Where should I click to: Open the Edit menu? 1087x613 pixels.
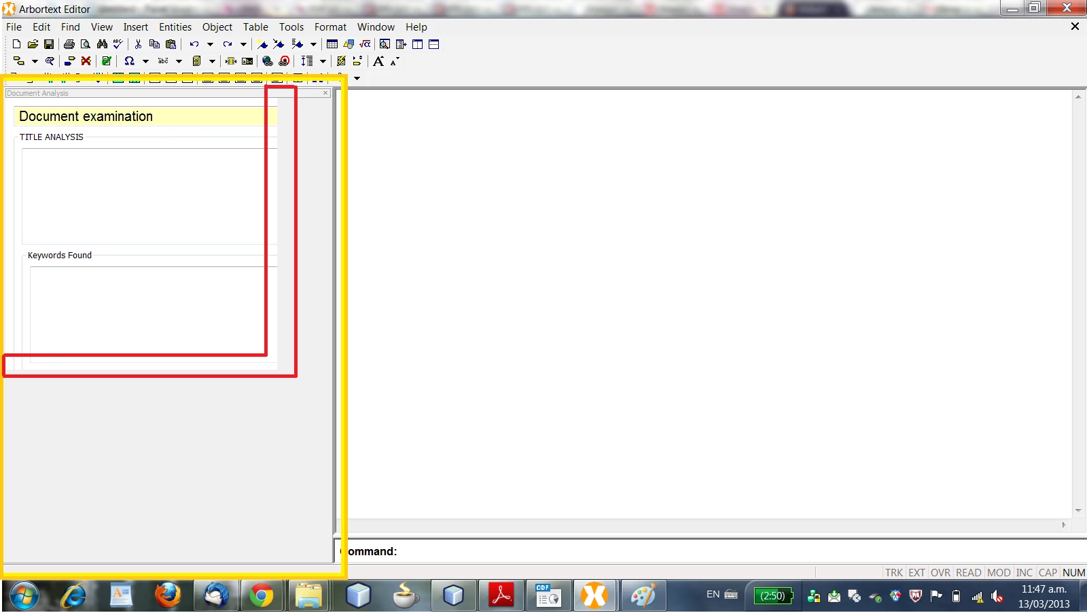41,27
